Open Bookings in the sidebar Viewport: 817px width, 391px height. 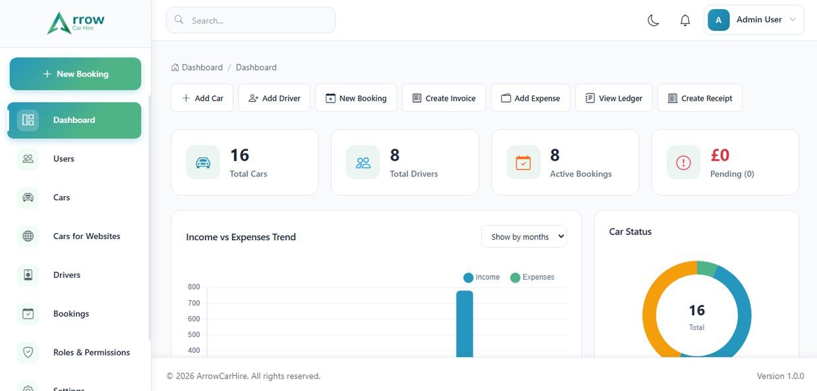pyautogui.click(x=74, y=314)
